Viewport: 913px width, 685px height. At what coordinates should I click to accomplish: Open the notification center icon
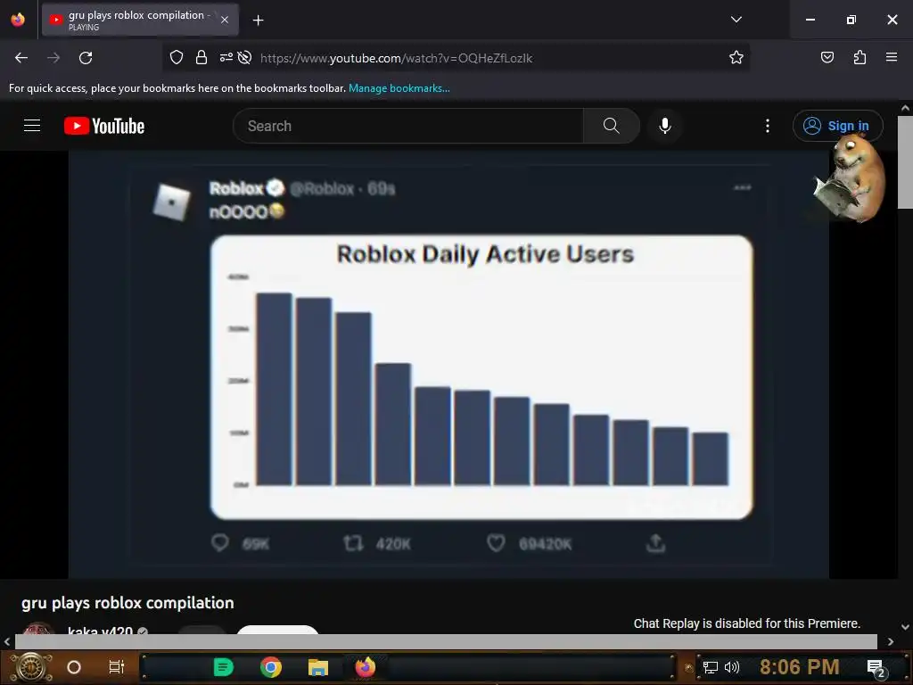pyautogui.click(x=876, y=668)
